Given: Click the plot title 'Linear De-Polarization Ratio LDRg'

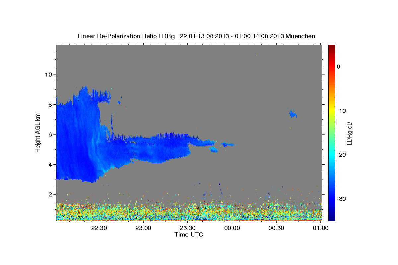Looking at the screenshot, I should [x=126, y=36].
